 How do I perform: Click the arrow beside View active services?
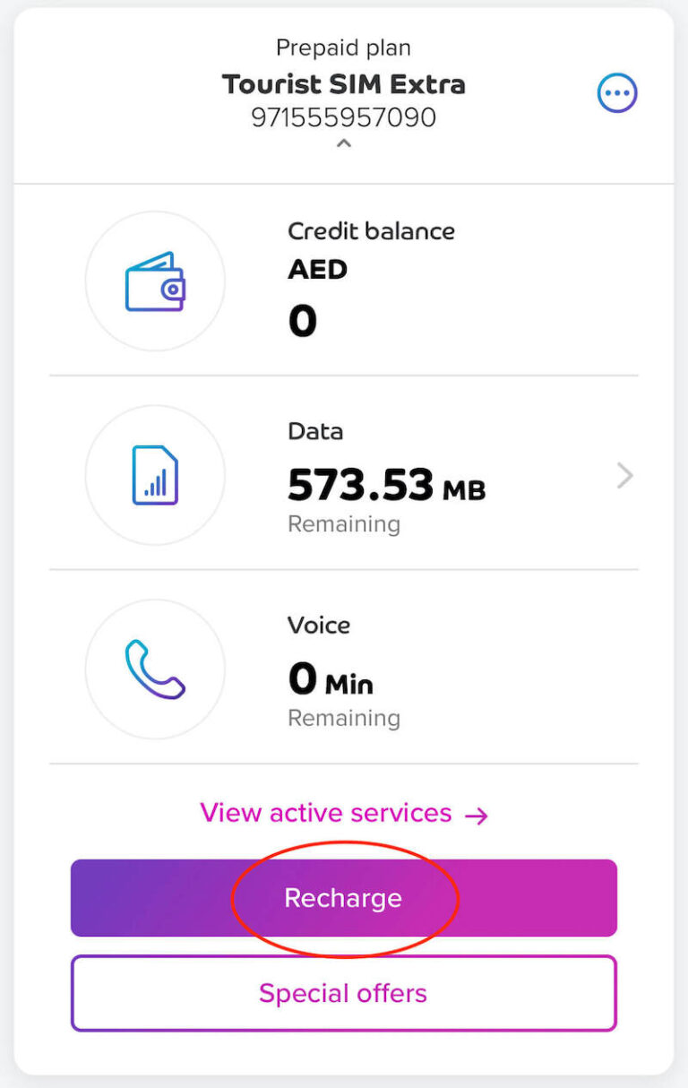click(477, 815)
